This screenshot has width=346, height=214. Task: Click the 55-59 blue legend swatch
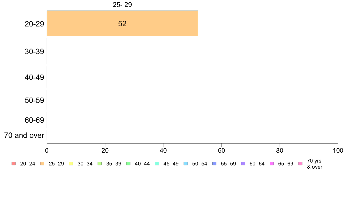(x=214, y=163)
